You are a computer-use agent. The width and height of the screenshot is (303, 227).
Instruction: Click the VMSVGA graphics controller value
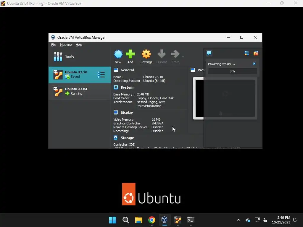(157, 123)
